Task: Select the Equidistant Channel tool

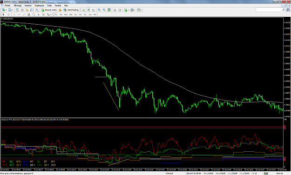Action: coord(29,14)
